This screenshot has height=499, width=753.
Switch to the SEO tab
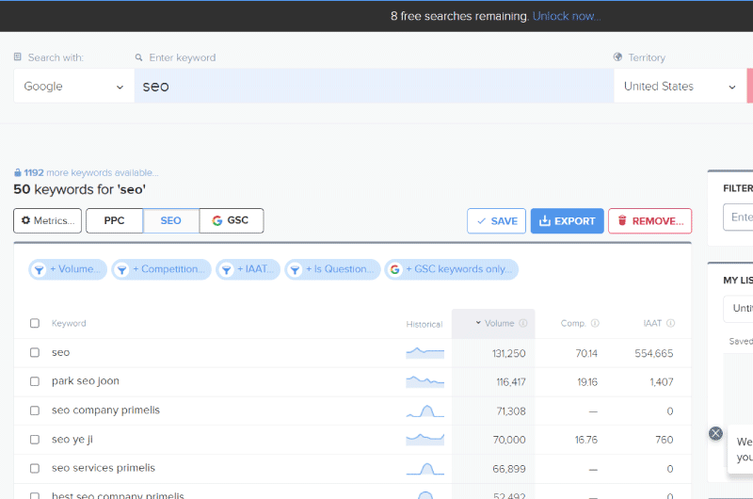click(x=171, y=221)
